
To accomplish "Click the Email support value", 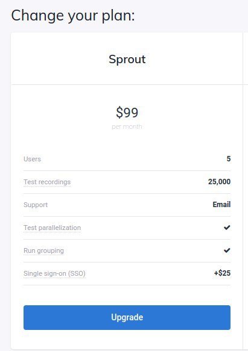I will click(221, 204).
